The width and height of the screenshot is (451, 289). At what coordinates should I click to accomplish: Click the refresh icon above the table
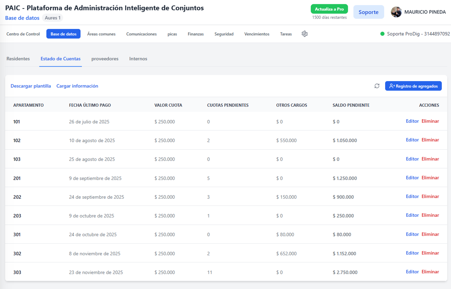click(377, 86)
